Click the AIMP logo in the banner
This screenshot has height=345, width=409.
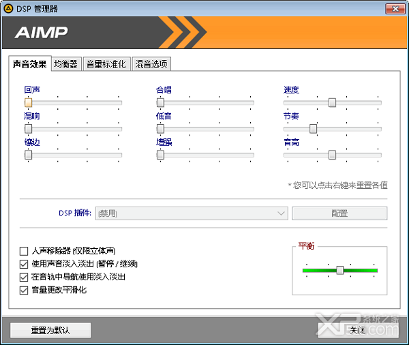(x=41, y=33)
